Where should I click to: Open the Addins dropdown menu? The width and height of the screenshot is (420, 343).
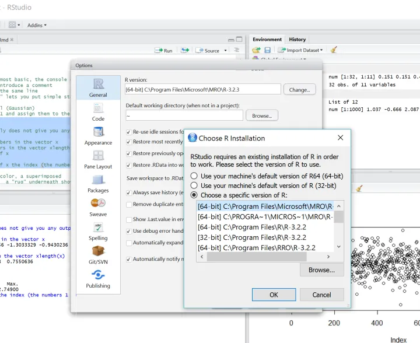37,25
